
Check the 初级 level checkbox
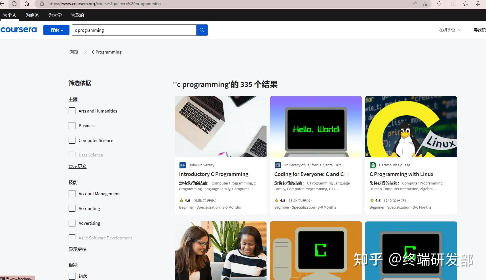pyautogui.click(x=72, y=276)
